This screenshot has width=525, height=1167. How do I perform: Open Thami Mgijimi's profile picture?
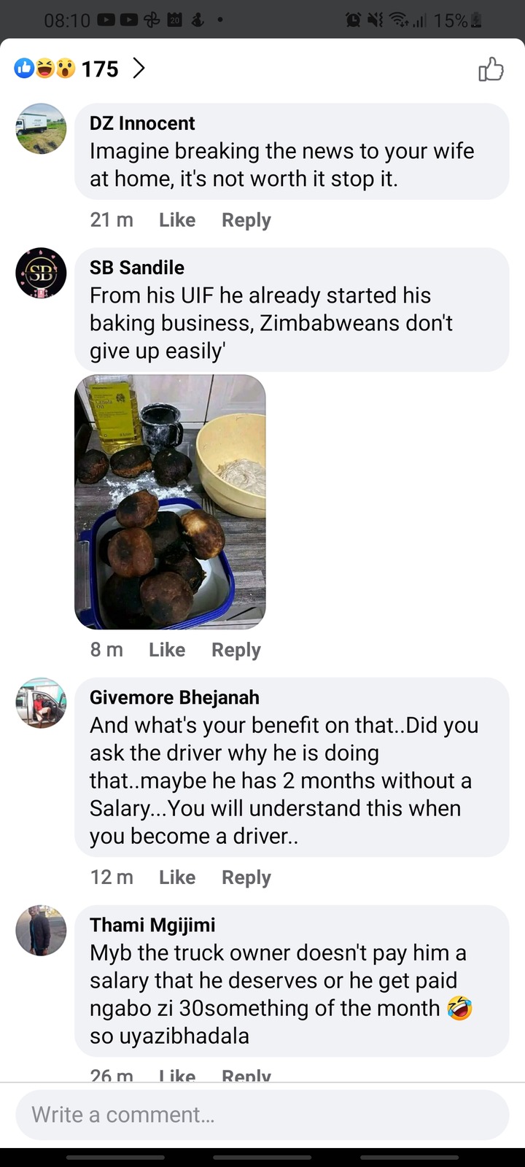41,931
